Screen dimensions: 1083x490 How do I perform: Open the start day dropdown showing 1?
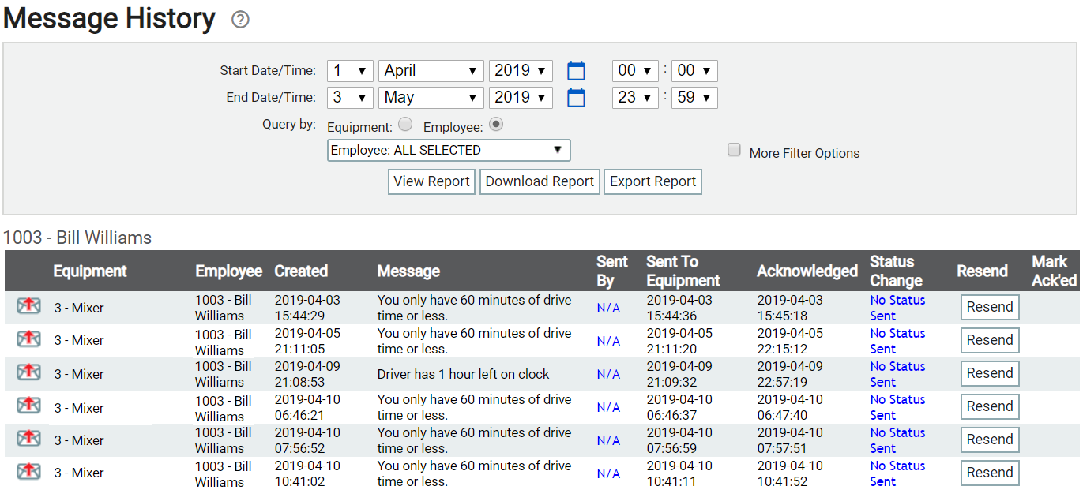point(350,71)
